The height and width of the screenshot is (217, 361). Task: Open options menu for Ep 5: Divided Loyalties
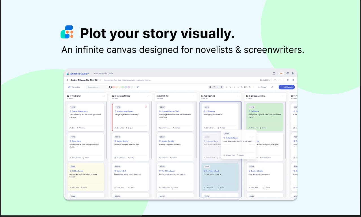pos(283,97)
